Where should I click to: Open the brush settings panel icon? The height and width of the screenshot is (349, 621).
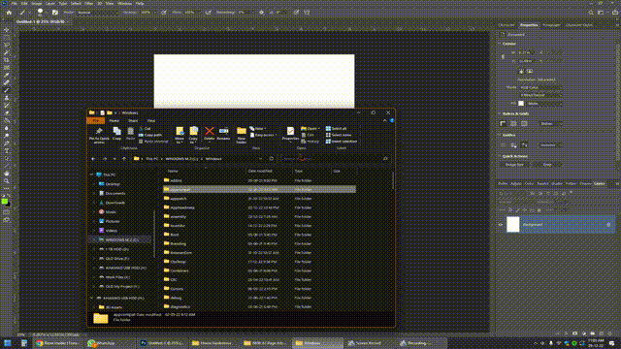tap(55, 13)
